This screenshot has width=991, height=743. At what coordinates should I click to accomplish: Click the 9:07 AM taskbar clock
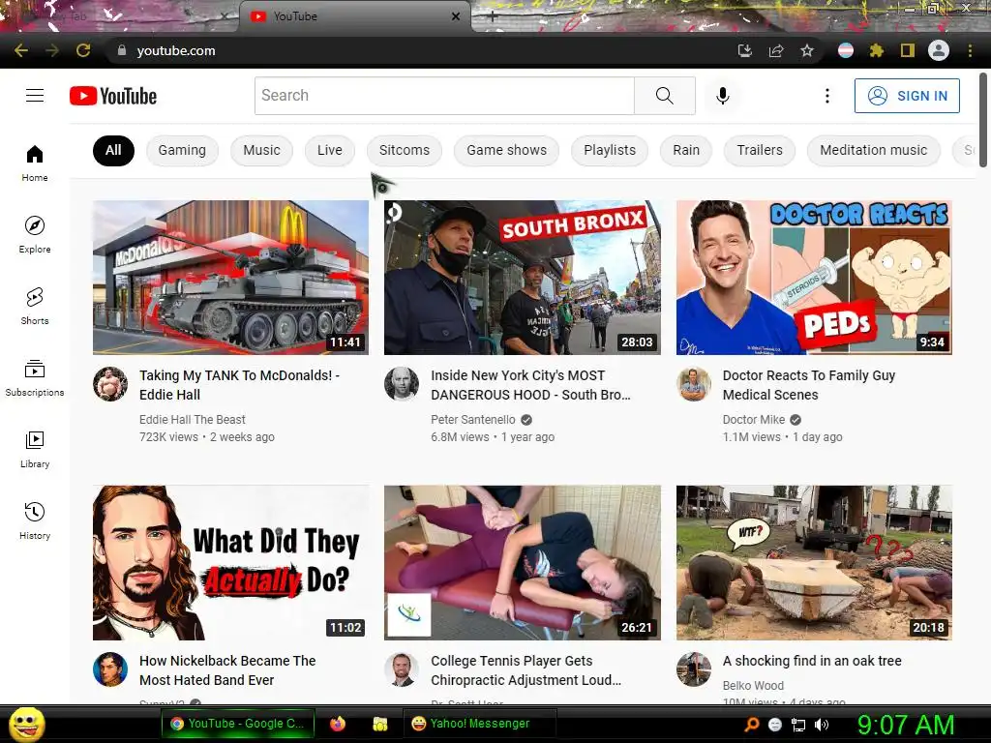point(906,725)
